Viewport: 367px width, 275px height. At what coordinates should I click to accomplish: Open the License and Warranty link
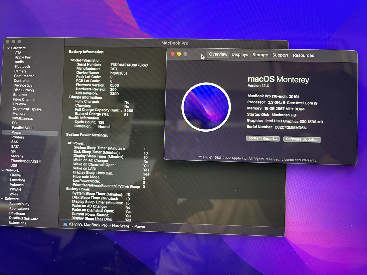click(299, 160)
